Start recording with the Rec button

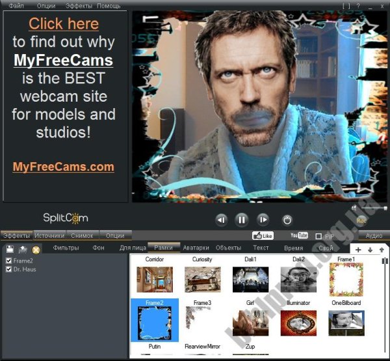[x=361, y=221]
